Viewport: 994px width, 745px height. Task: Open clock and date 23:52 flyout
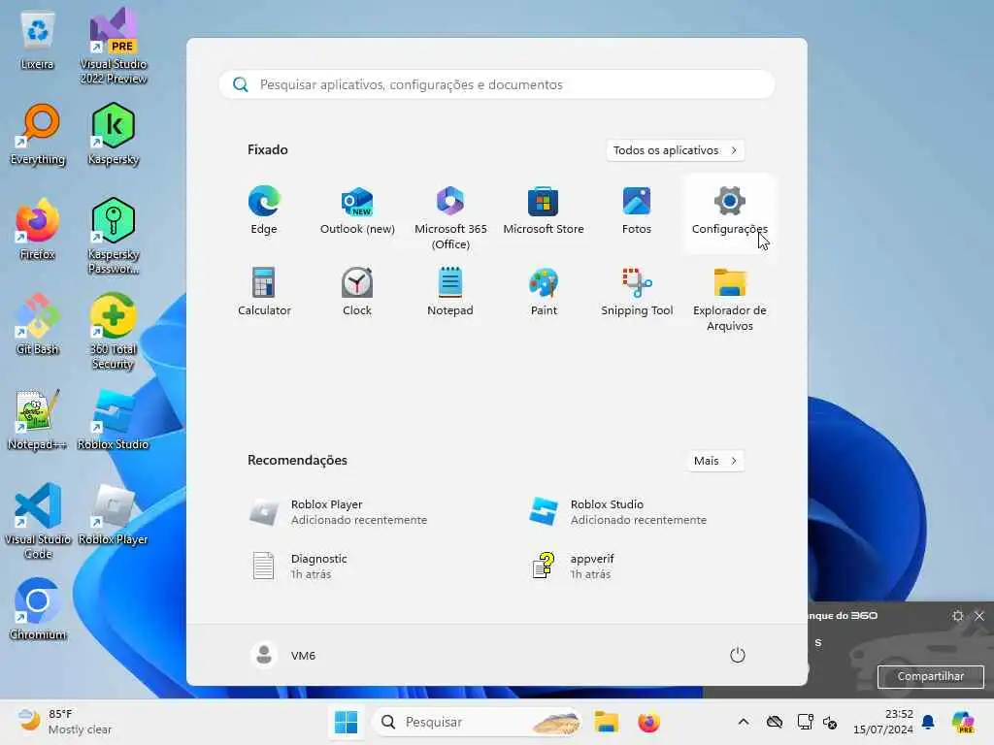pos(883,722)
